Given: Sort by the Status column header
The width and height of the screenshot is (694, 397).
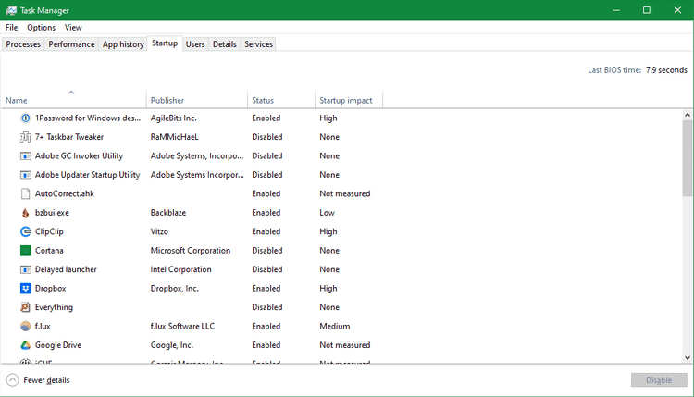Looking at the screenshot, I should [x=281, y=101].
